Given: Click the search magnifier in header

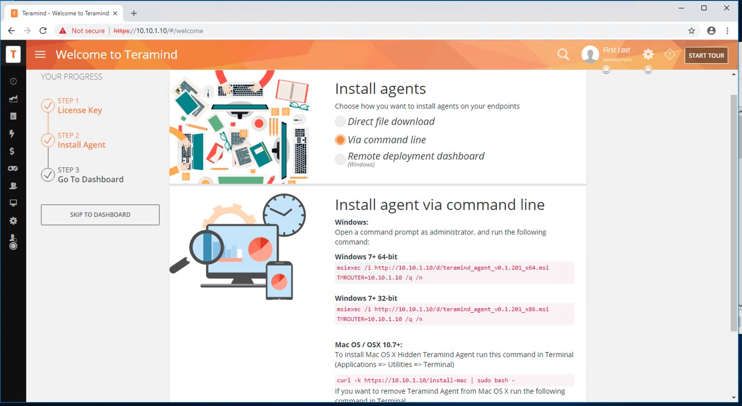Looking at the screenshot, I should tap(563, 54).
